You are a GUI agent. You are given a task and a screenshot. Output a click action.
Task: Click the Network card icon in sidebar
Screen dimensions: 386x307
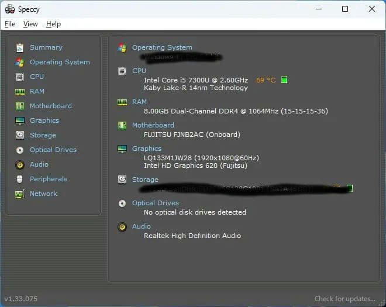[x=19, y=194]
